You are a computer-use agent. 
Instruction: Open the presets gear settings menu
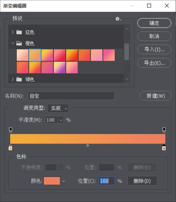[x=118, y=19]
